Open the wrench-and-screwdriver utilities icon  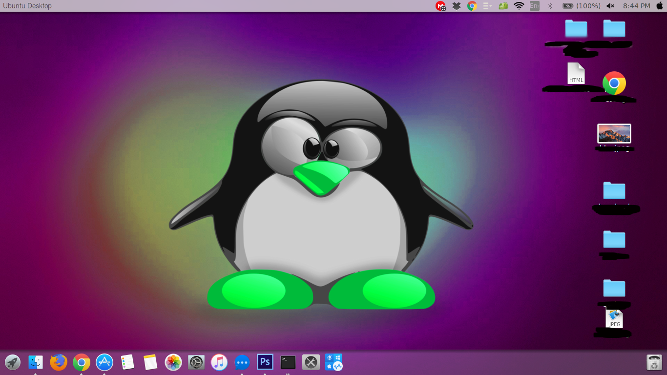click(x=311, y=362)
